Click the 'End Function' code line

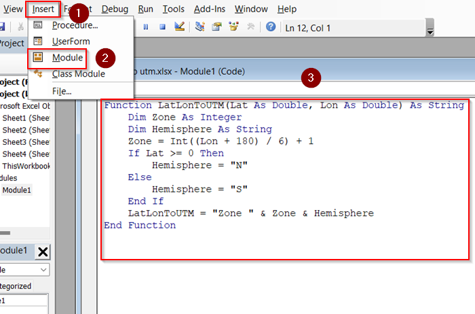pos(140,226)
